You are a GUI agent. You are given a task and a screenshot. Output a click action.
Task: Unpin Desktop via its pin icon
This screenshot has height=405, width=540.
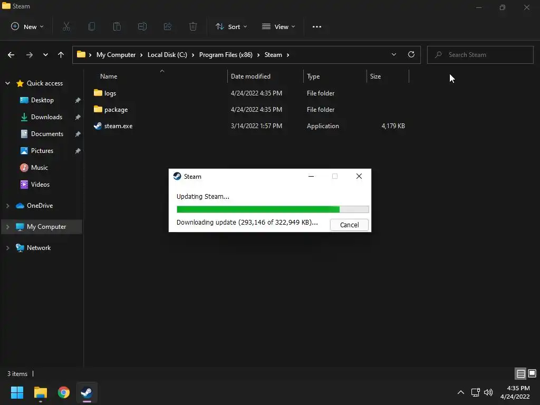click(78, 100)
